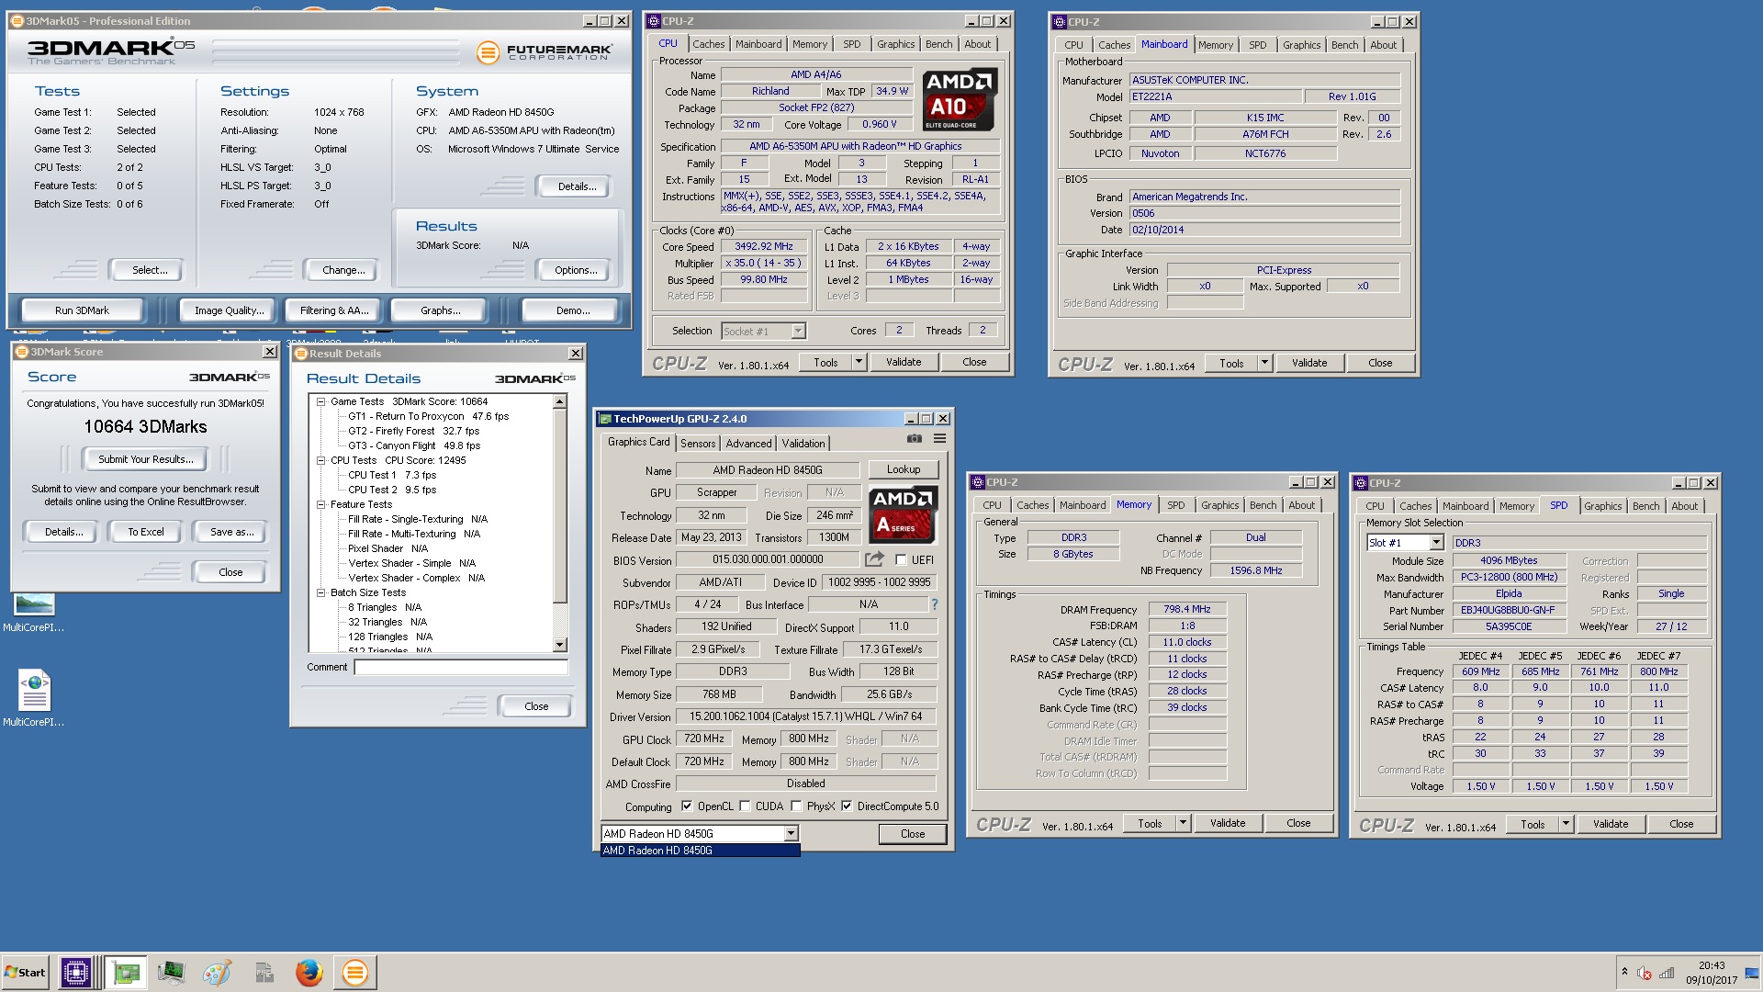Collapse the CPU Tests tree node
Image resolution: width=1763 pixels, height=992 pixels.
(321, 460)
